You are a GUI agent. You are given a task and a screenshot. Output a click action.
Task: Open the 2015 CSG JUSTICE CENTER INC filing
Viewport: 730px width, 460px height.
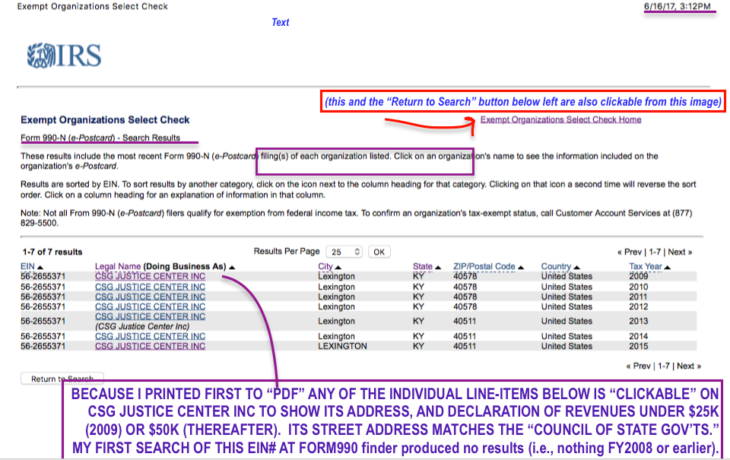pyautogui.click(x=150, y=346)
